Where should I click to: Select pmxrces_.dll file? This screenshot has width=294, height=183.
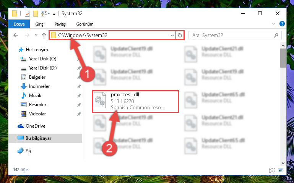(135, 102)
